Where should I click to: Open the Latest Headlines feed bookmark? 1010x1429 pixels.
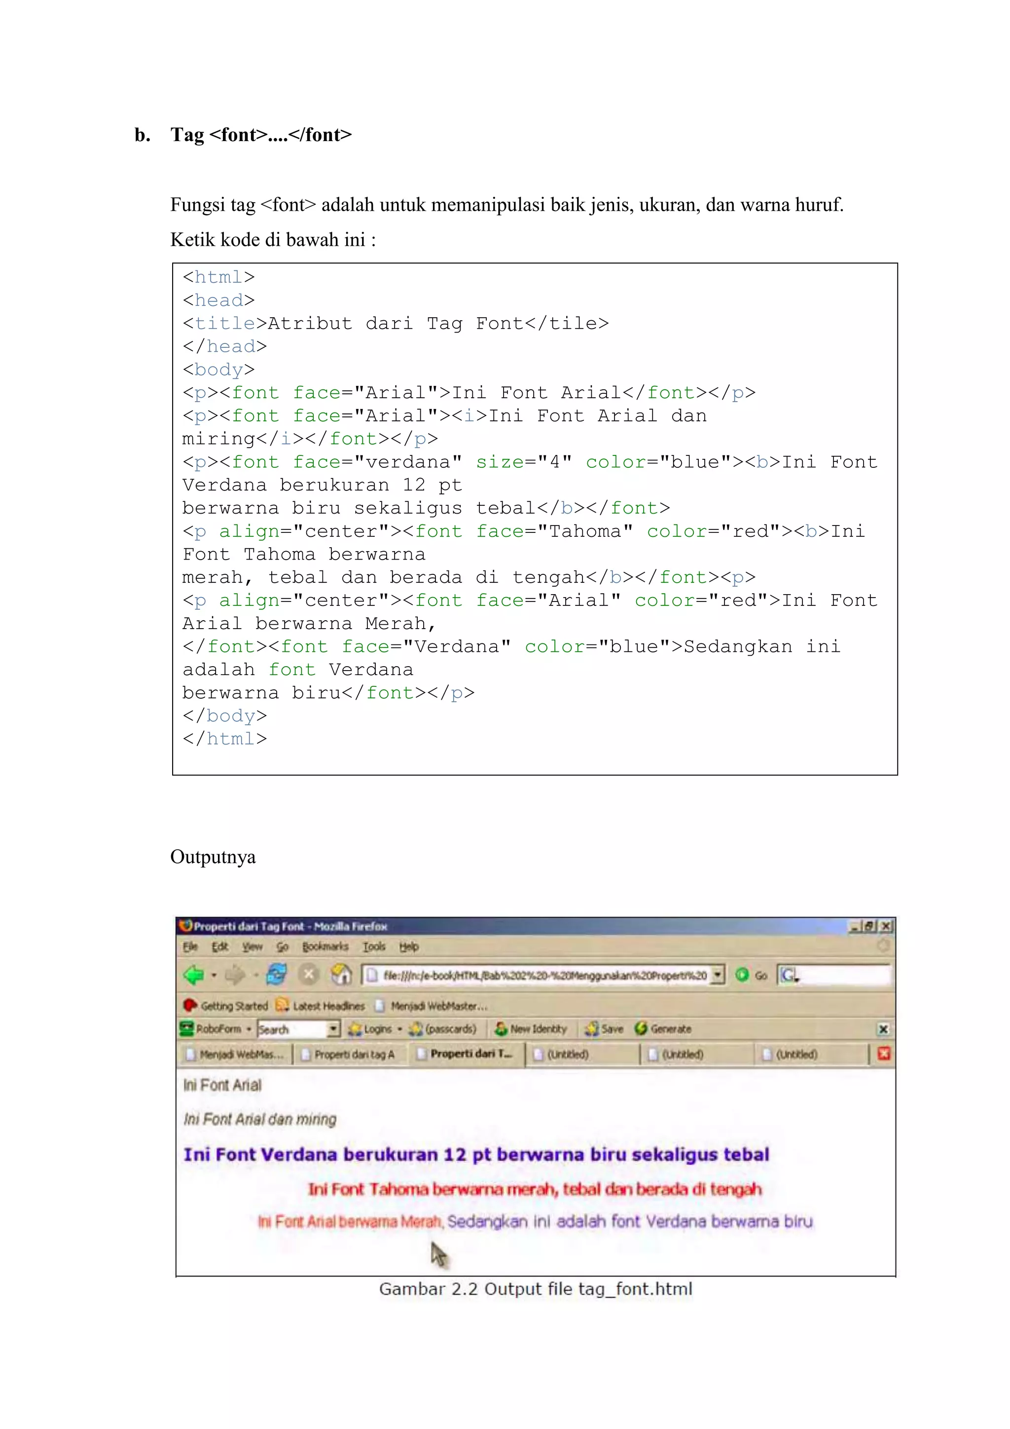coord(320,1006)
